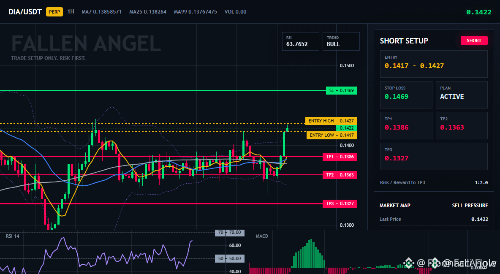Click the TP1 0.1386 card in the setup panel
Viewport: 500px width, 274px height.
(406, 125)
